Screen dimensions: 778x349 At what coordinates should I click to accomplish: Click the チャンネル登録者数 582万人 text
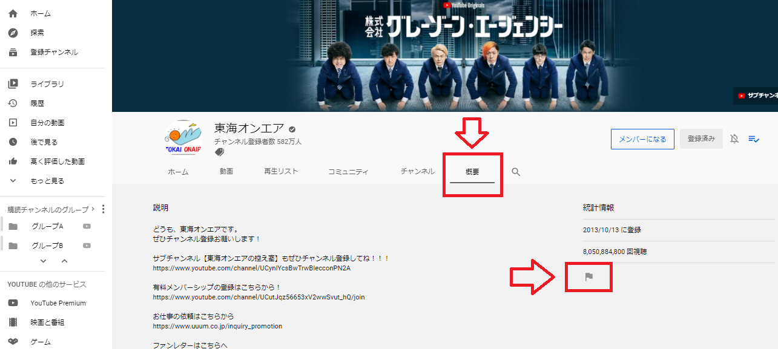tap(258, 142)
